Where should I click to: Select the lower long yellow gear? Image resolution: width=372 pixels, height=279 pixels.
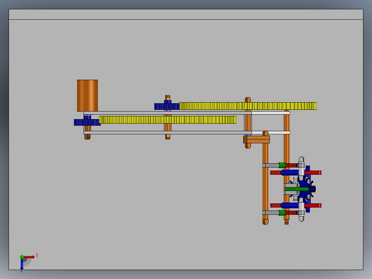[x=167, y=120]
